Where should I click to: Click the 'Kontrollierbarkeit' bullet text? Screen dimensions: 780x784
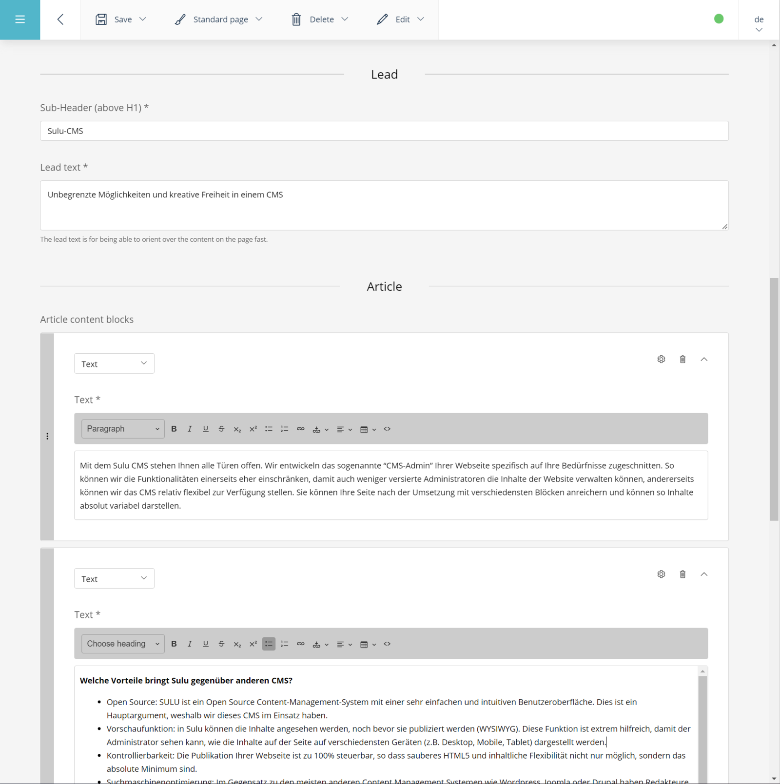[396, 762]
